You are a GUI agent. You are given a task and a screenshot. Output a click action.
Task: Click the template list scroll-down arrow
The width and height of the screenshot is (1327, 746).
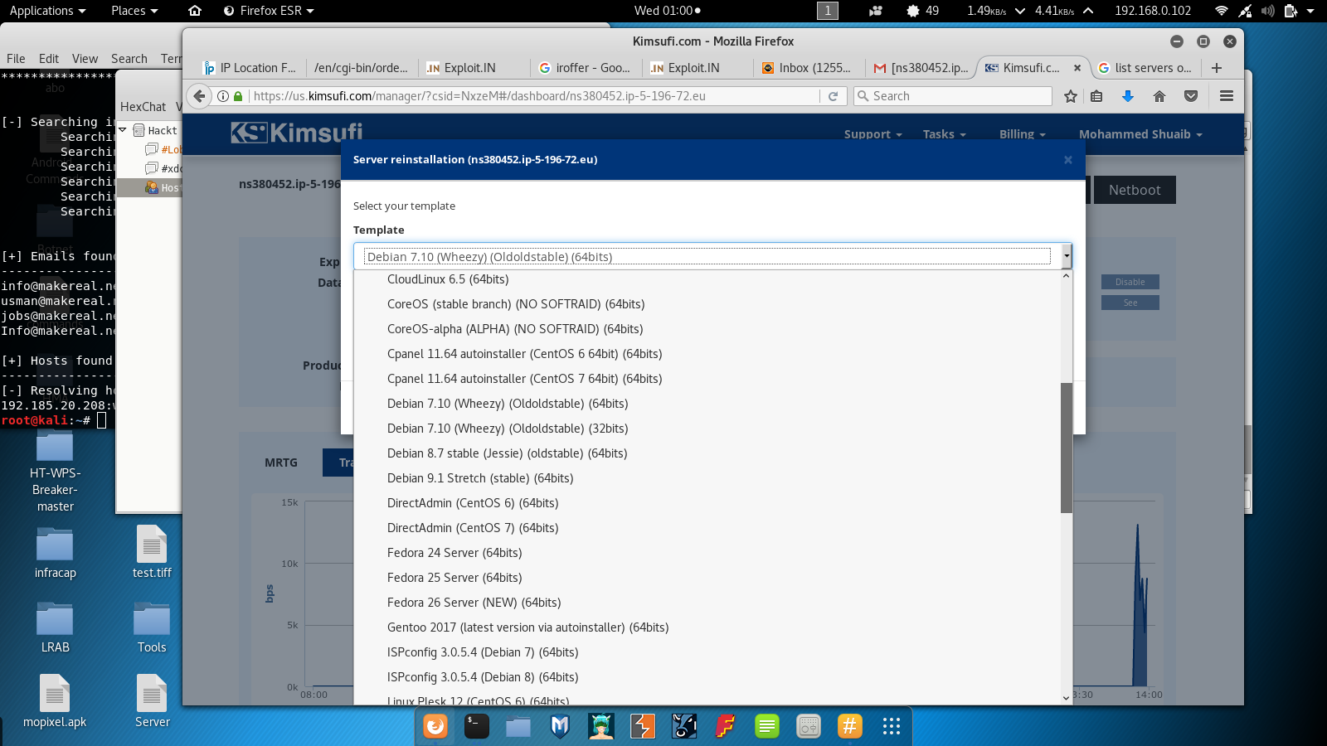coord(1067,698)
